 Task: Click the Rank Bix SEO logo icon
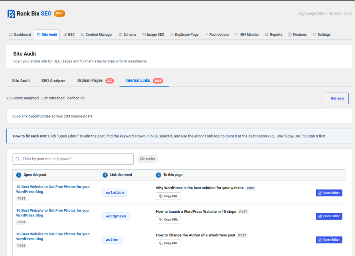(x=11, y=14)
